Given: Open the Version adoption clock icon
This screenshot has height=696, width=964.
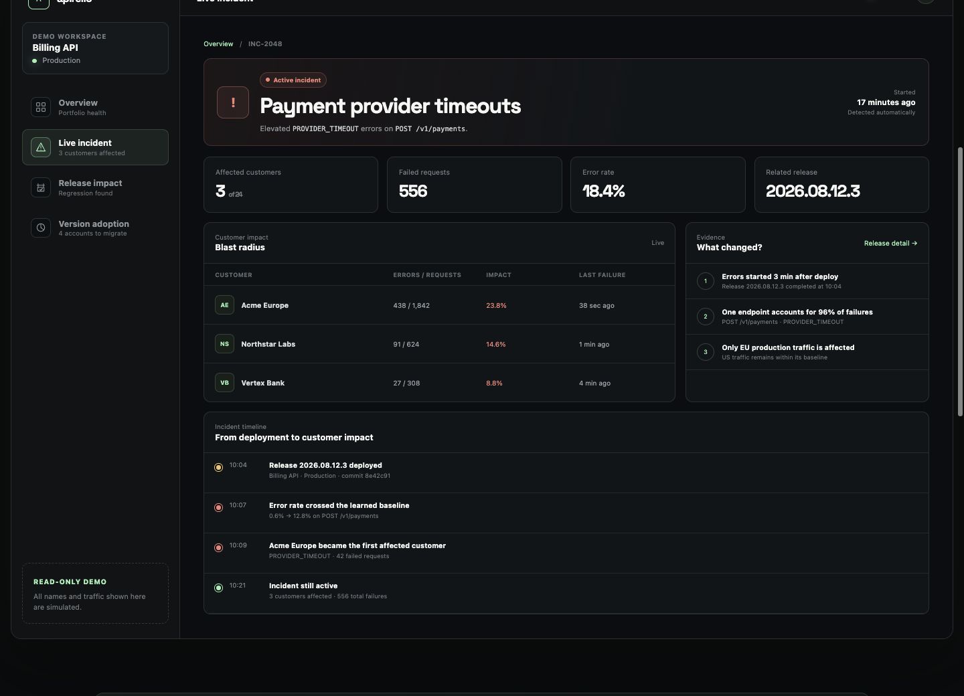Looking at the screenshot, I should 41,228.
